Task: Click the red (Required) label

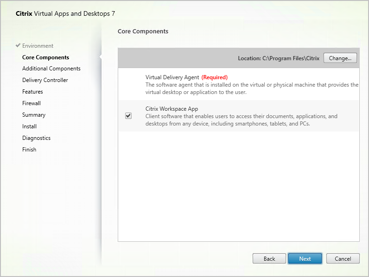Action: click(214, 77)
